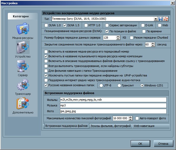Click the Категории header label

(x=21, y=16)
